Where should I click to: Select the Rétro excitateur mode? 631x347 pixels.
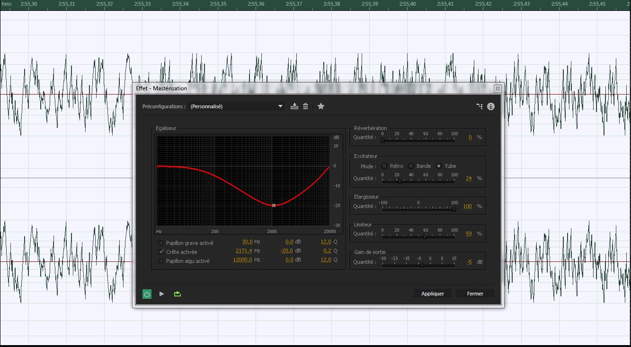(x=384, y=166)
